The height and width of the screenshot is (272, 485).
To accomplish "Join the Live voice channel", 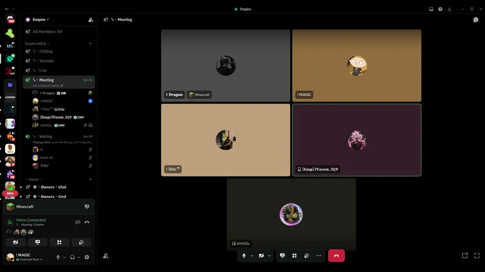I will pos(59,70).
